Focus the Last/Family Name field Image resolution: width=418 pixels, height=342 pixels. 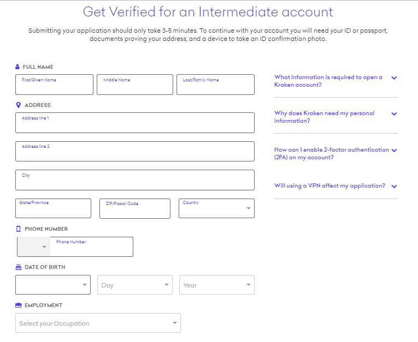click(215, 85)
